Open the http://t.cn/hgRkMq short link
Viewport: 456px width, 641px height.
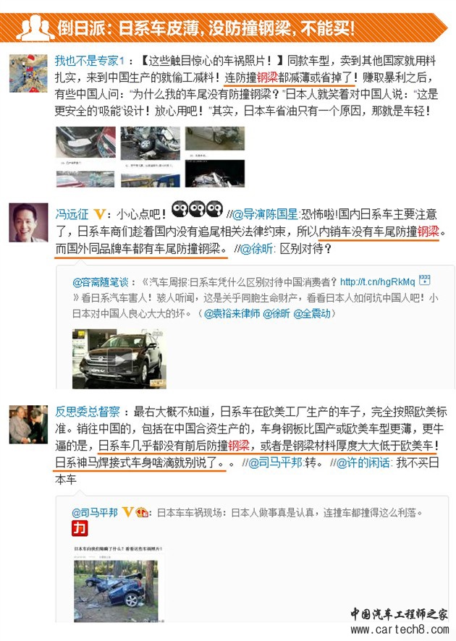[378, 281]
